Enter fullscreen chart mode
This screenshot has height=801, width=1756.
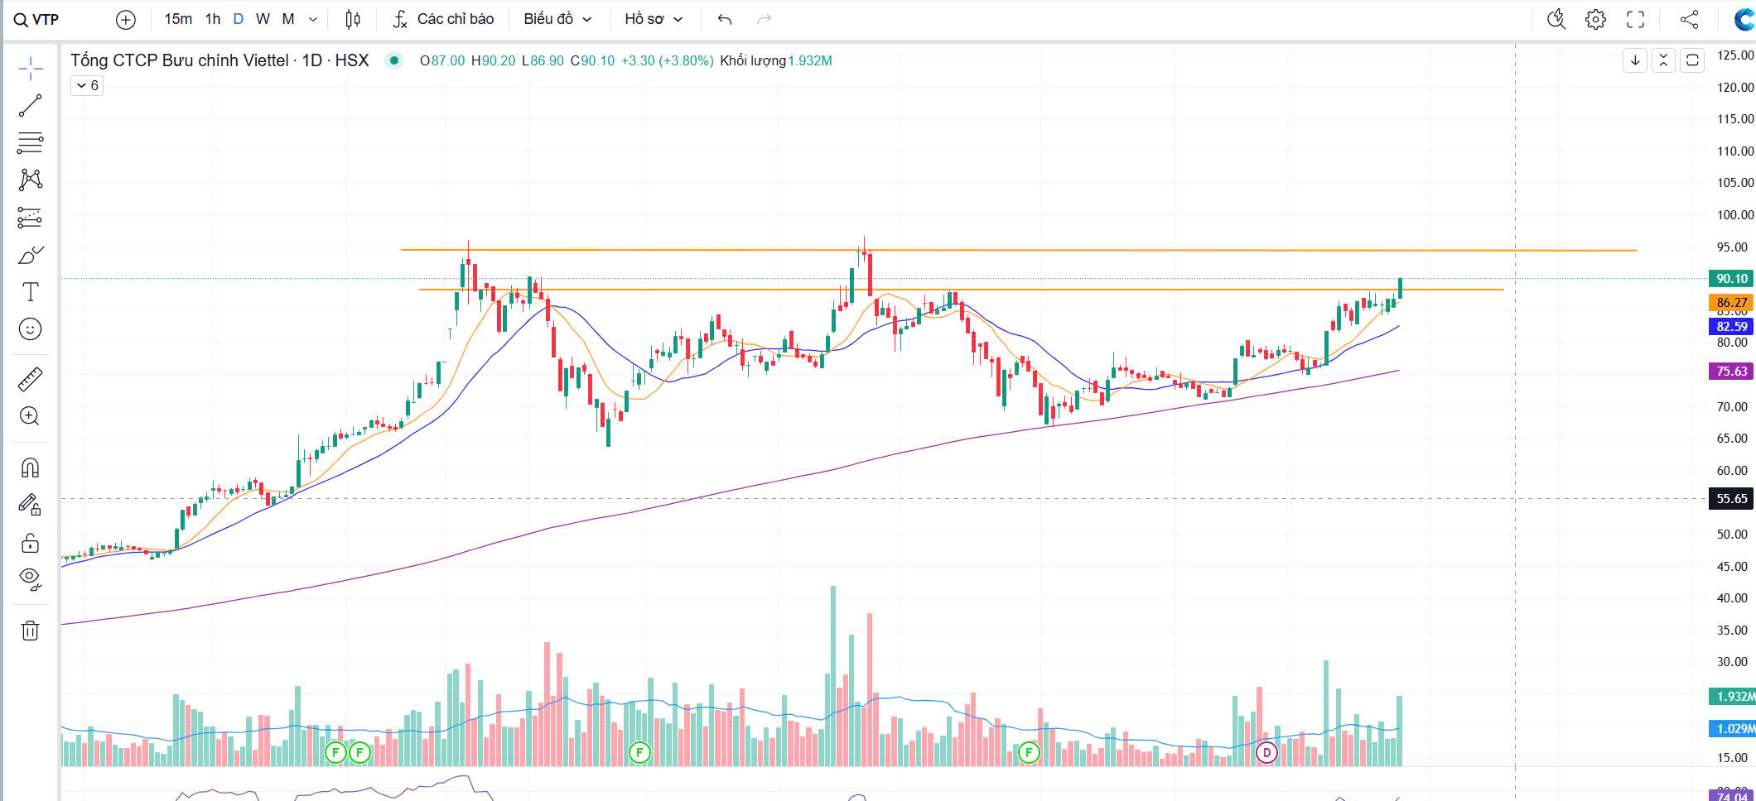point(1635,19)
